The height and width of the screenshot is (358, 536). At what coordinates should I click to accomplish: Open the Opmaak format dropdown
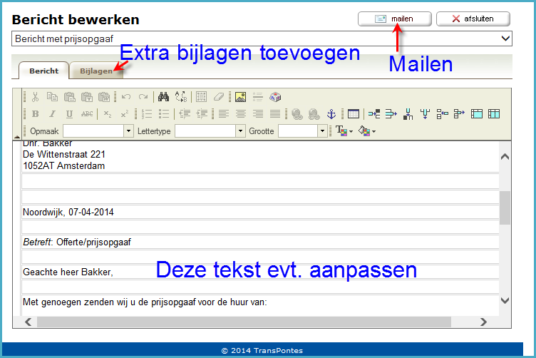pyautogui.click(x=128, y=131)
